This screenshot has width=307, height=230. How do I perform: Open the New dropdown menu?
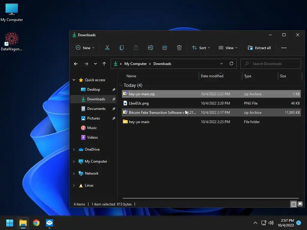(x=85, y=48)
